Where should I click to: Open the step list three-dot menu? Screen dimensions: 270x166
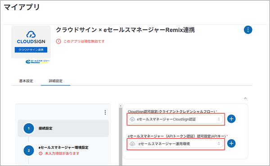(x=105, y=112)
